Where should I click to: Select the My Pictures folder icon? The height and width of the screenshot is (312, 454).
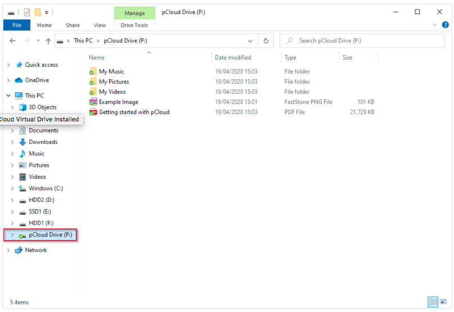(93, 82)
